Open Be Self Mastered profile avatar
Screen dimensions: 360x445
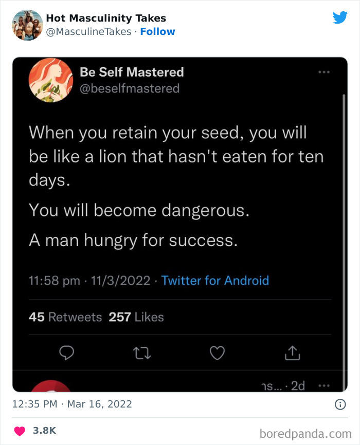click(50, 80)
